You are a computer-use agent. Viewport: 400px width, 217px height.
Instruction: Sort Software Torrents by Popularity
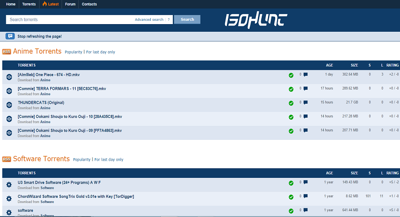click(x=81, y=159)
